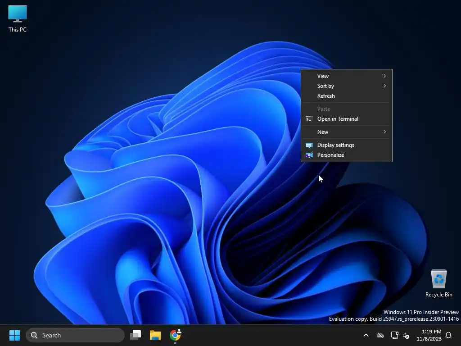This screenshot has width=461, height=346.
Task: Open Google Chrome from the taskbar
Action: click(x=175, y=335)
